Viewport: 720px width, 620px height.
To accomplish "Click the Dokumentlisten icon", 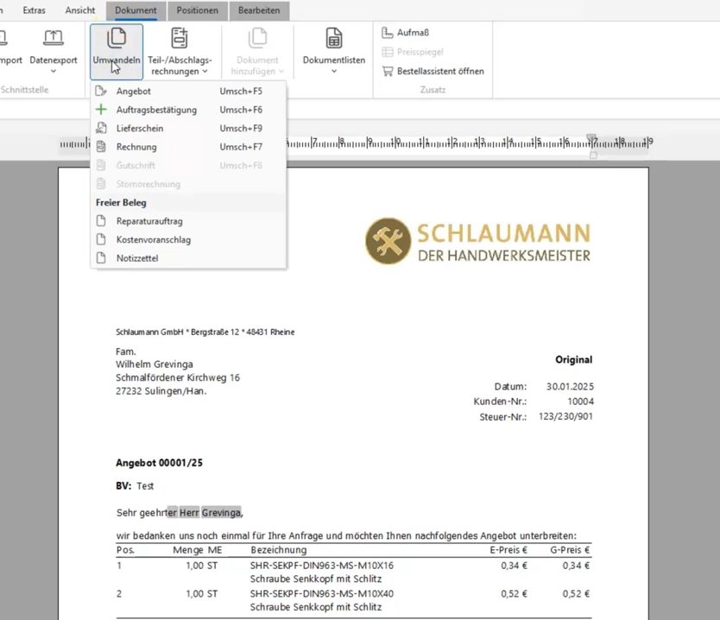I will (334, 38).
